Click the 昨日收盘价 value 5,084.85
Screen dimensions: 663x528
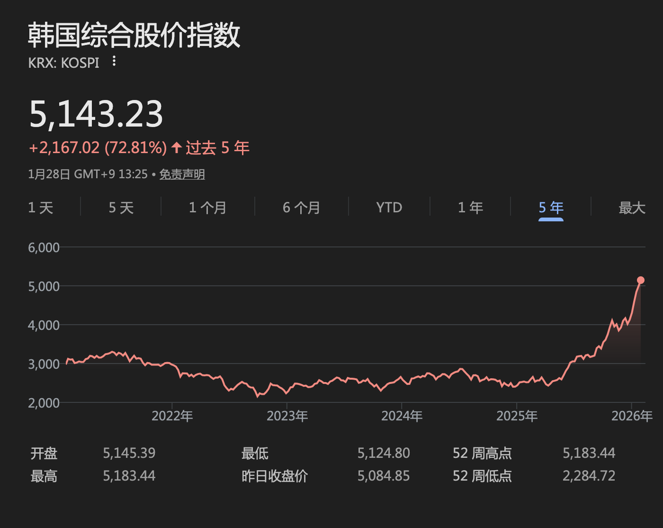(x=383, y=476)
